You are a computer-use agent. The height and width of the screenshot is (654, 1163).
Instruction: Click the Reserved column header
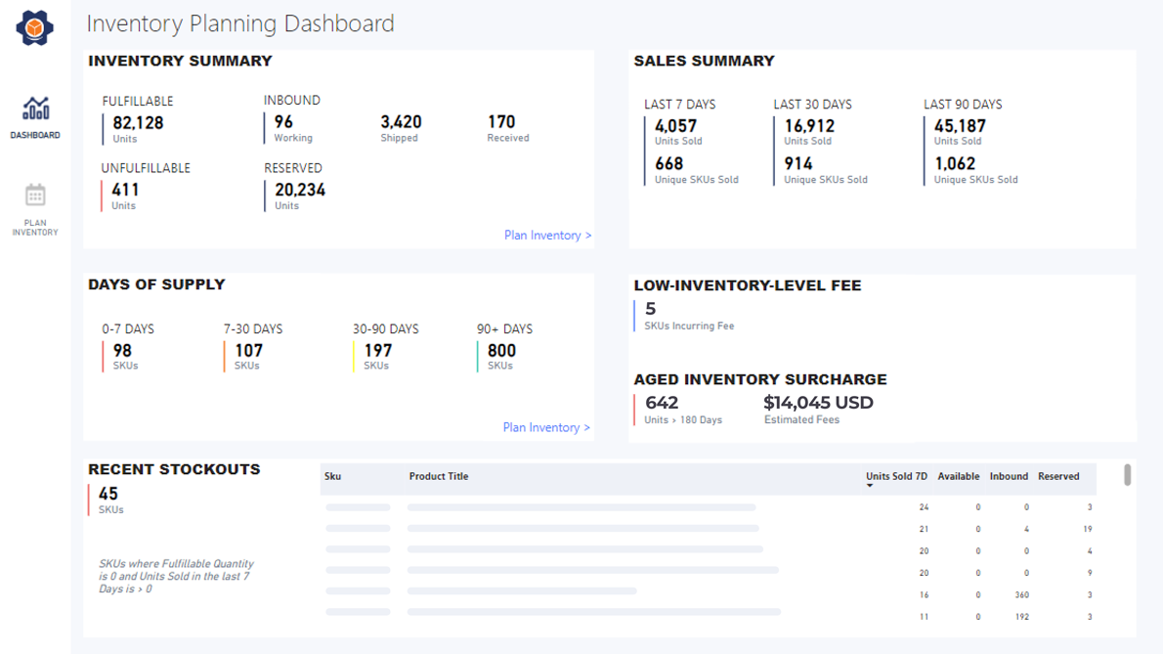[x=1058, y=477]
